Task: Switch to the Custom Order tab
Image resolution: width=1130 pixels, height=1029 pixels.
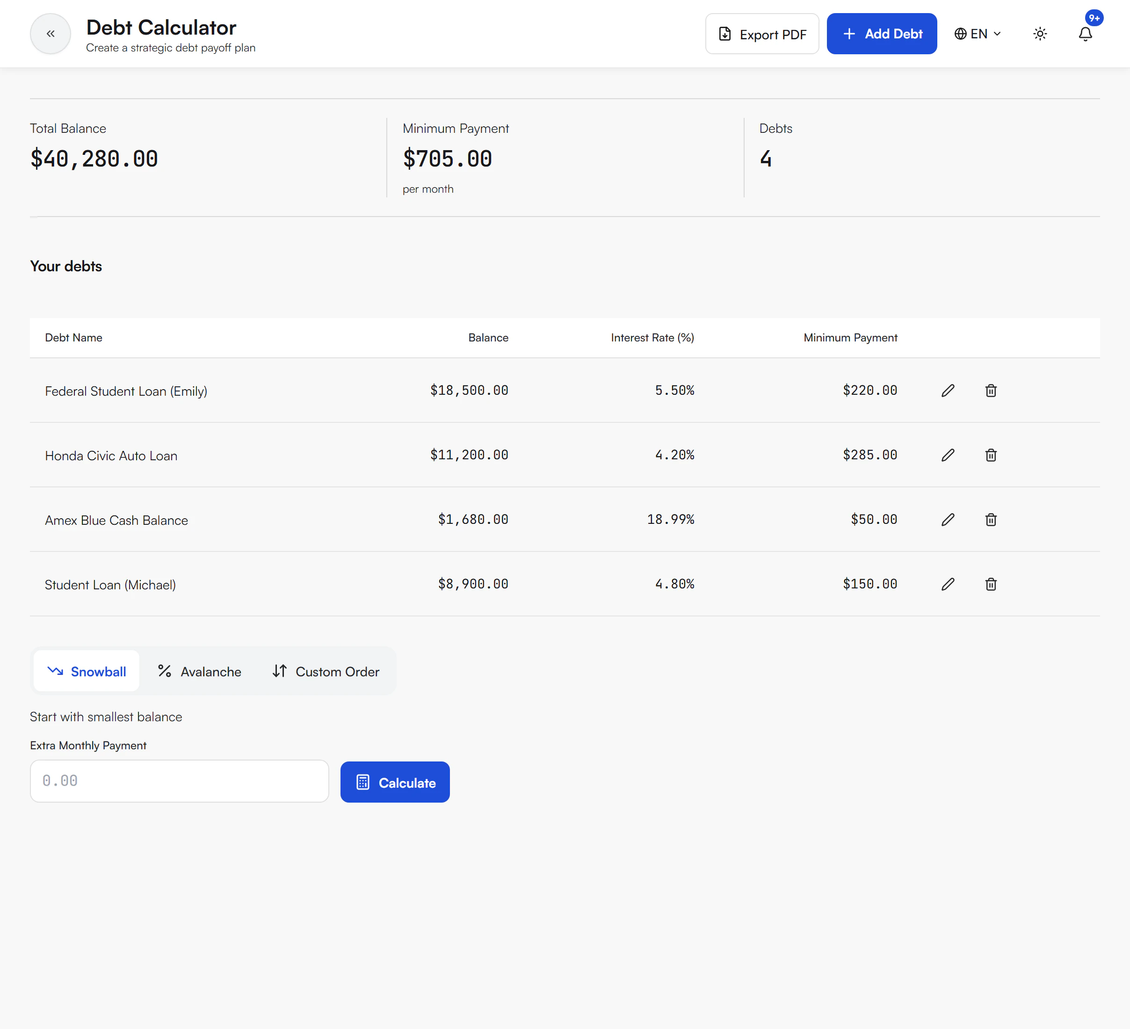Action: [x=326, y=671]
